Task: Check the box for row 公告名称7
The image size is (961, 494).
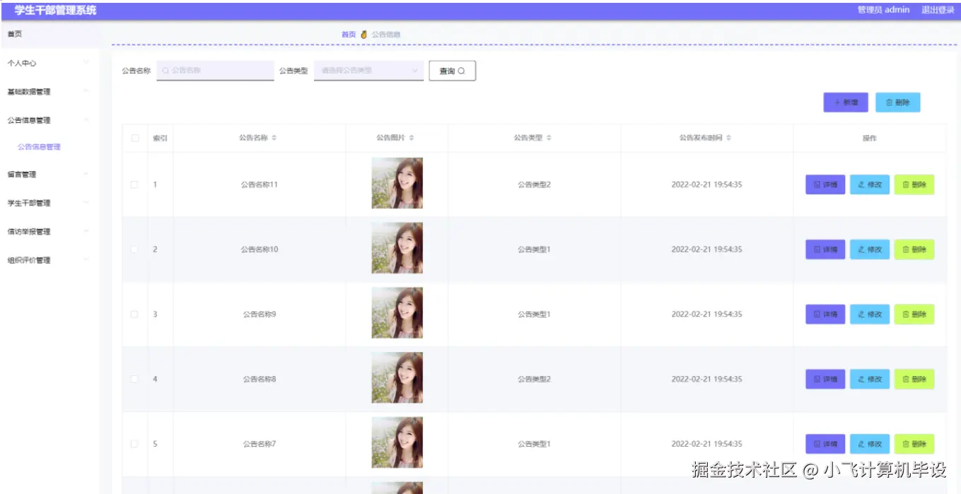Action: tap(134, 445)
